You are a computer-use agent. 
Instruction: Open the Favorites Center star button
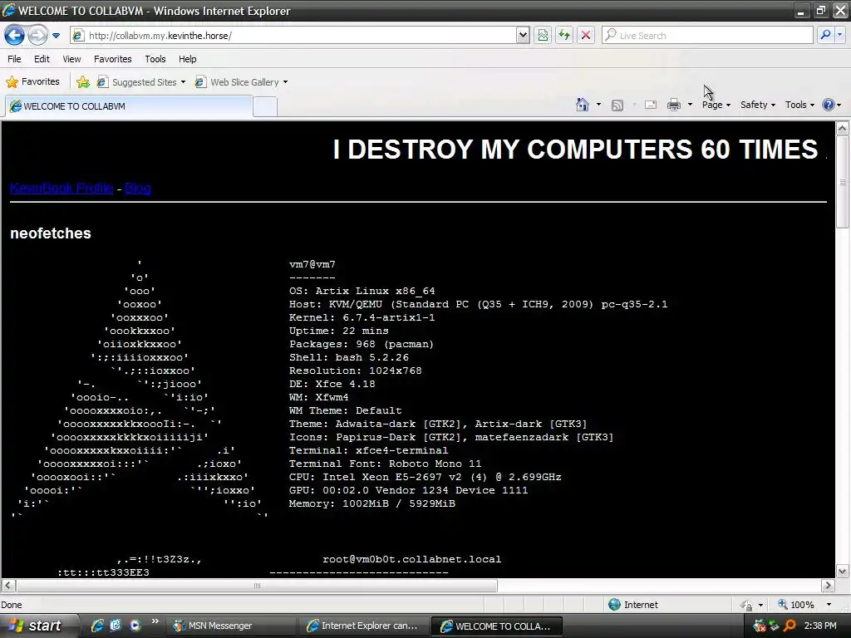(x=32, y=82)
